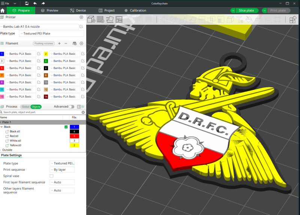Click the Add object cube icon
Screen dimensions: 300x215
(x=91, y=19)
